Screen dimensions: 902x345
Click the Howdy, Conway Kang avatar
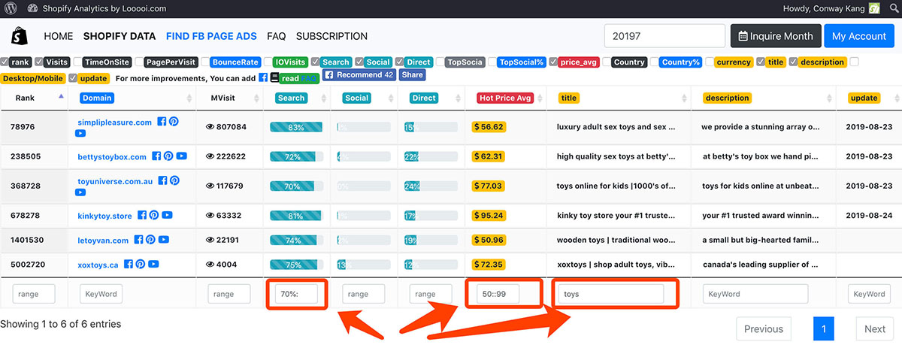coord(874,9)
